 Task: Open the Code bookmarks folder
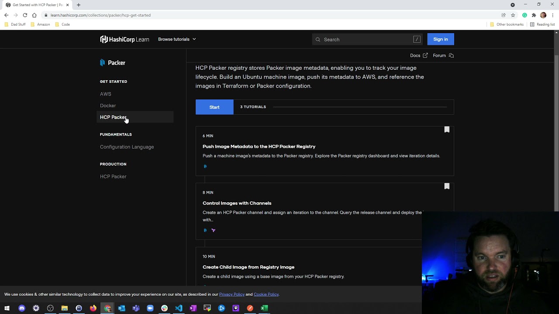(x=62, y=24)
